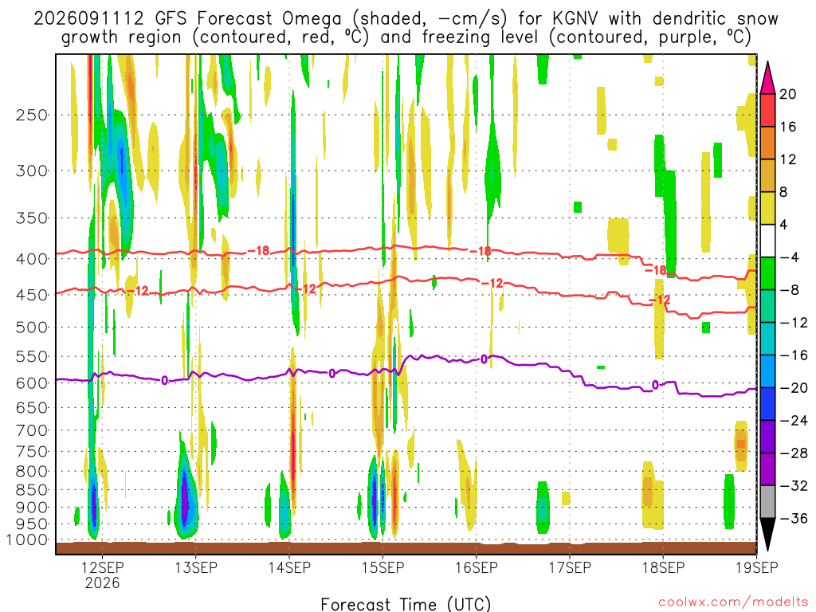Click the 14SEP time axis label
816x612 pixels.
pyautogui.click(x=289, y=567)
